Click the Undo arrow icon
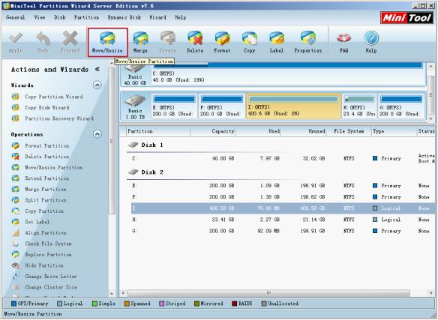 click(x=43, y=42)
